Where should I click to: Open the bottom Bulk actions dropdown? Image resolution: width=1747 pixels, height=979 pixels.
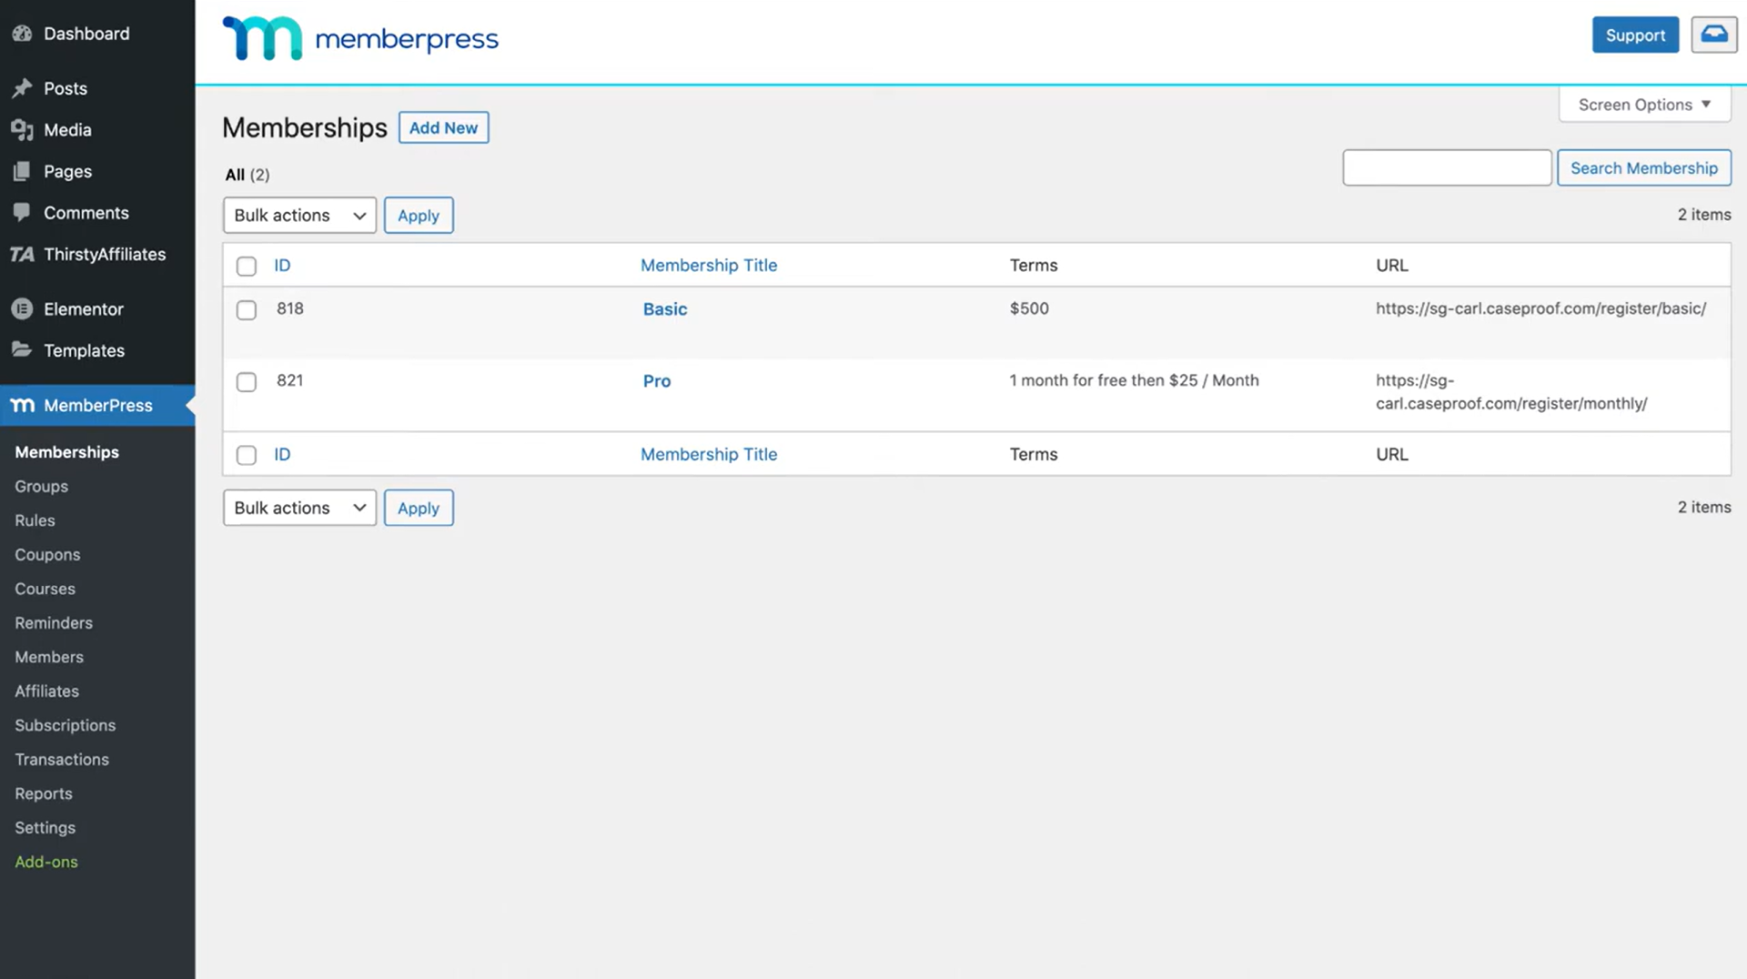pos(299,508)
